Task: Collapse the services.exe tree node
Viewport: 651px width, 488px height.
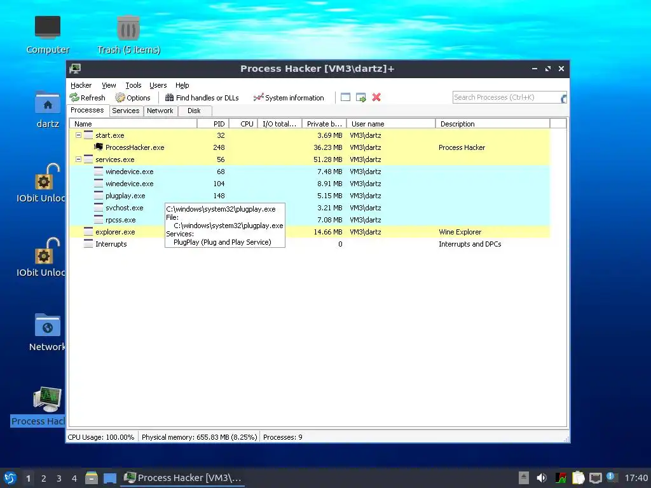Action: pos(78,159)
